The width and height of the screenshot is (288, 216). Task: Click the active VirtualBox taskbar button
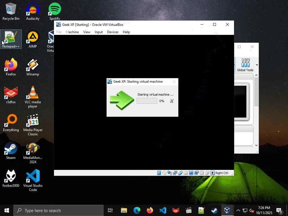tap(227, 210)
